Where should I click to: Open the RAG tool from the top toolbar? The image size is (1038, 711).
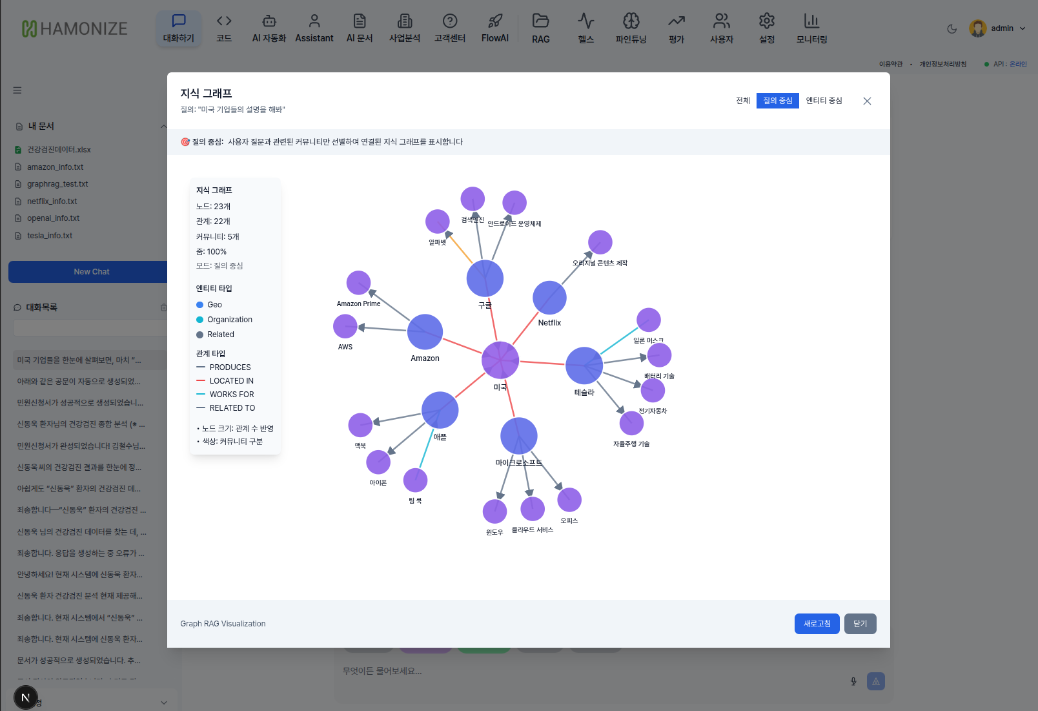[540, 28]
